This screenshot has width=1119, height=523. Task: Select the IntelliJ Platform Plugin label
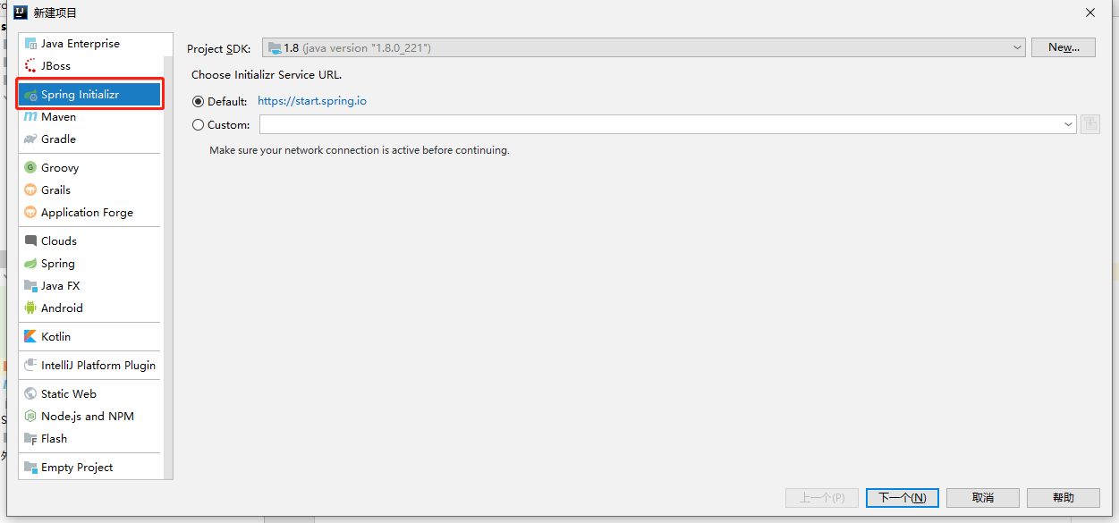(98, 365)
